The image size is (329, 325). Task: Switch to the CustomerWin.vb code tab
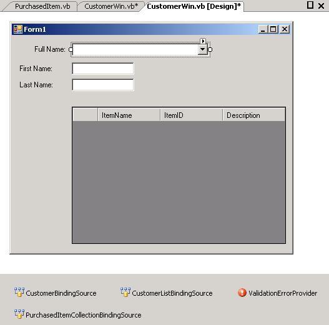coord(111,6)
